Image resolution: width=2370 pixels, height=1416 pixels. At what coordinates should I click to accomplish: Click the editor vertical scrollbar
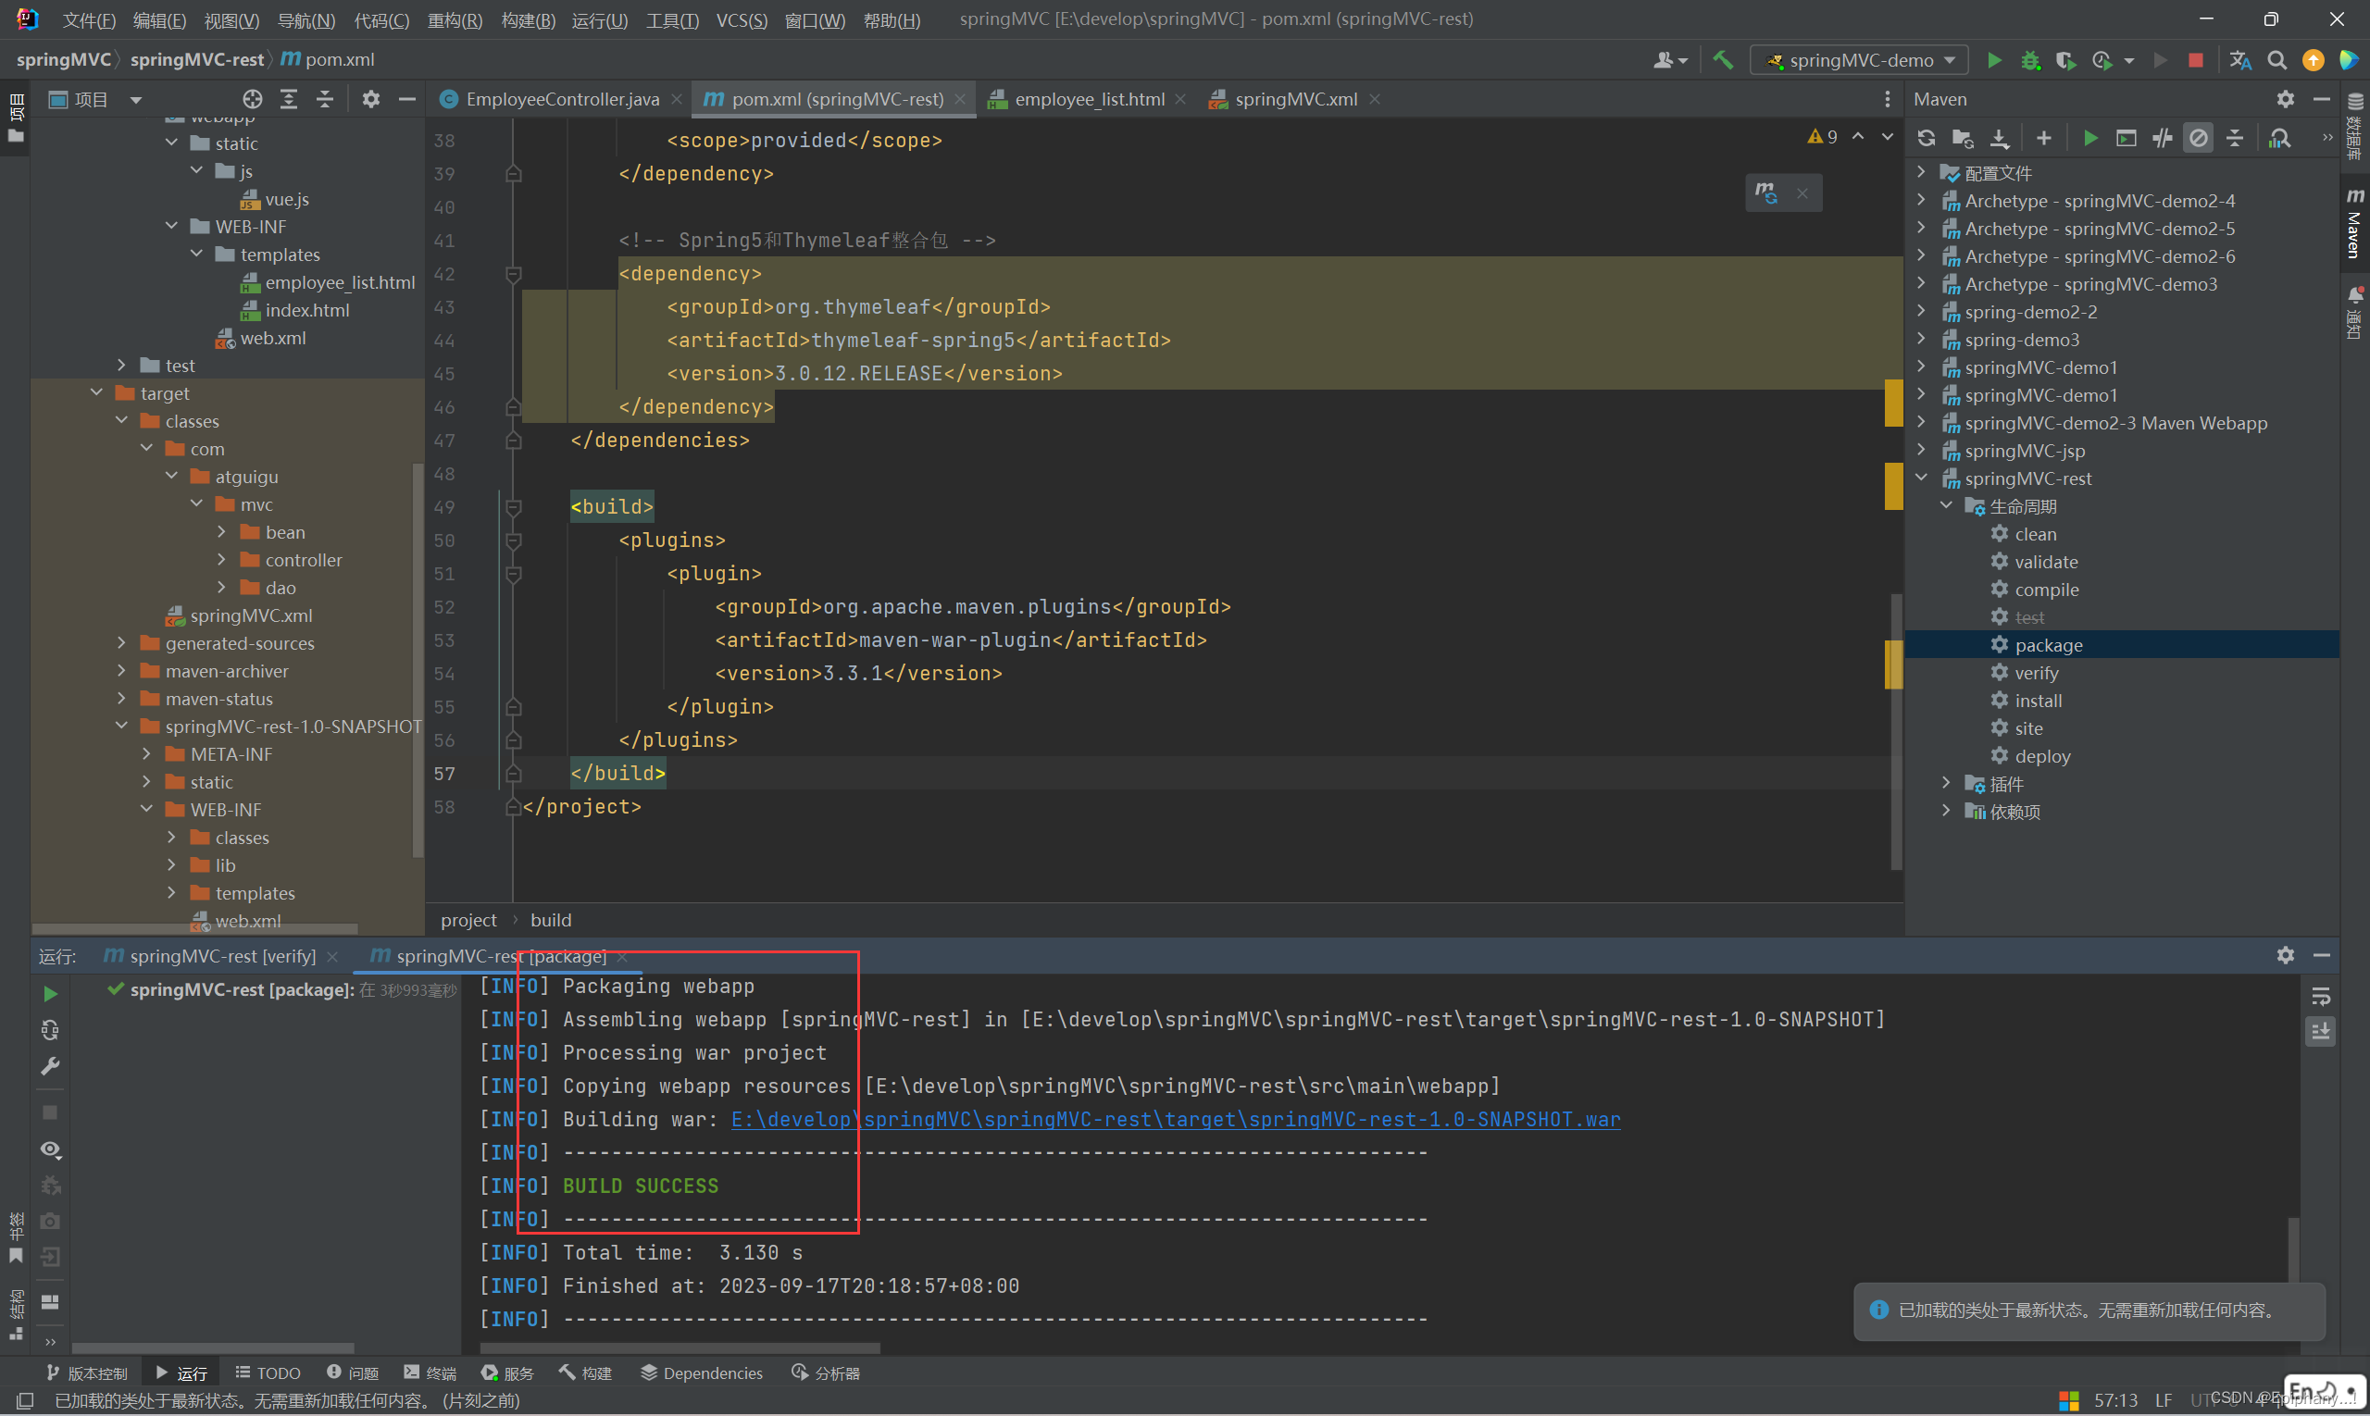[1897, 732]
